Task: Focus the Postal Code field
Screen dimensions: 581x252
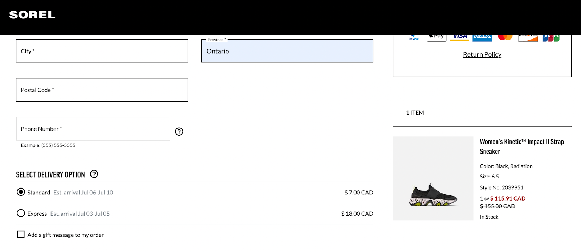Action: tap(102, 90)
